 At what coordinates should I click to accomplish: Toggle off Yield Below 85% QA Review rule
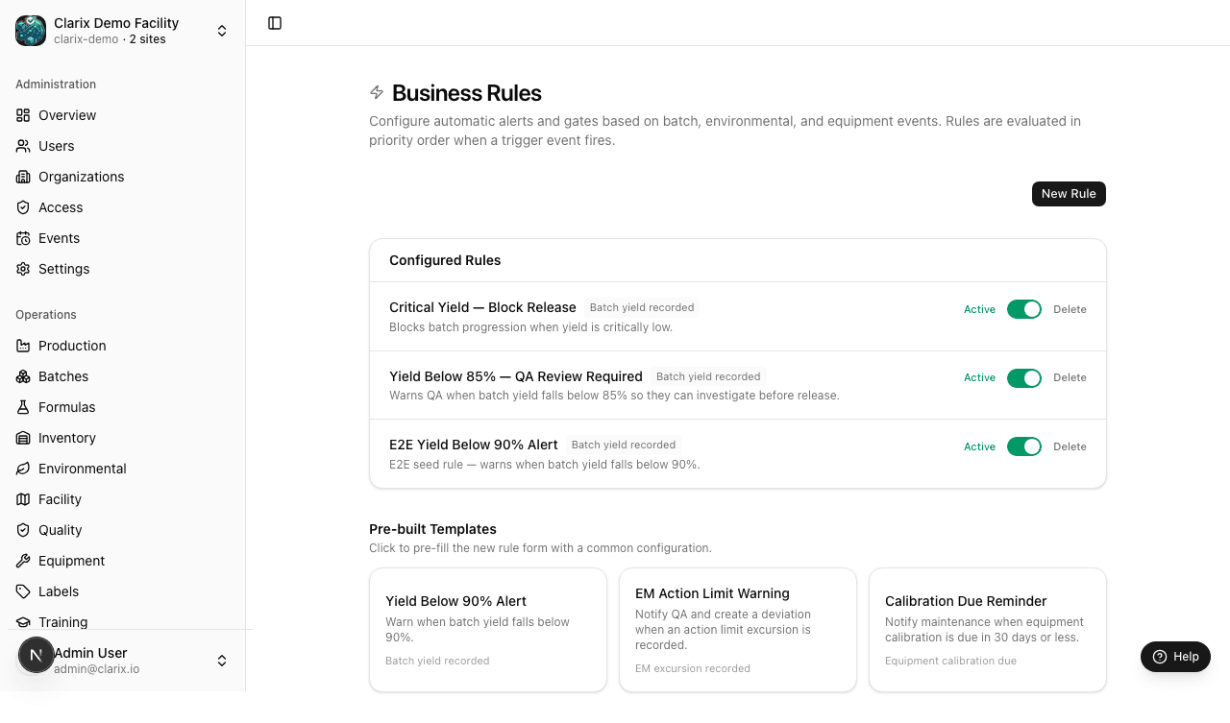1024,378
